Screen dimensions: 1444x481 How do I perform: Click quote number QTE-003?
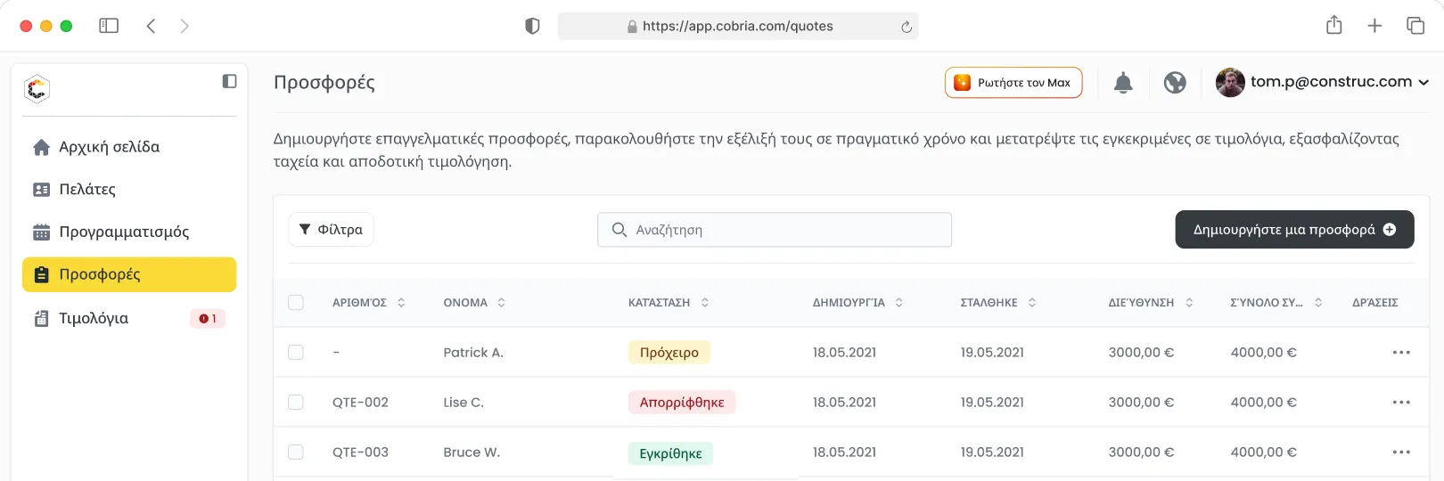pyautogui.click(x=360, y=452)
